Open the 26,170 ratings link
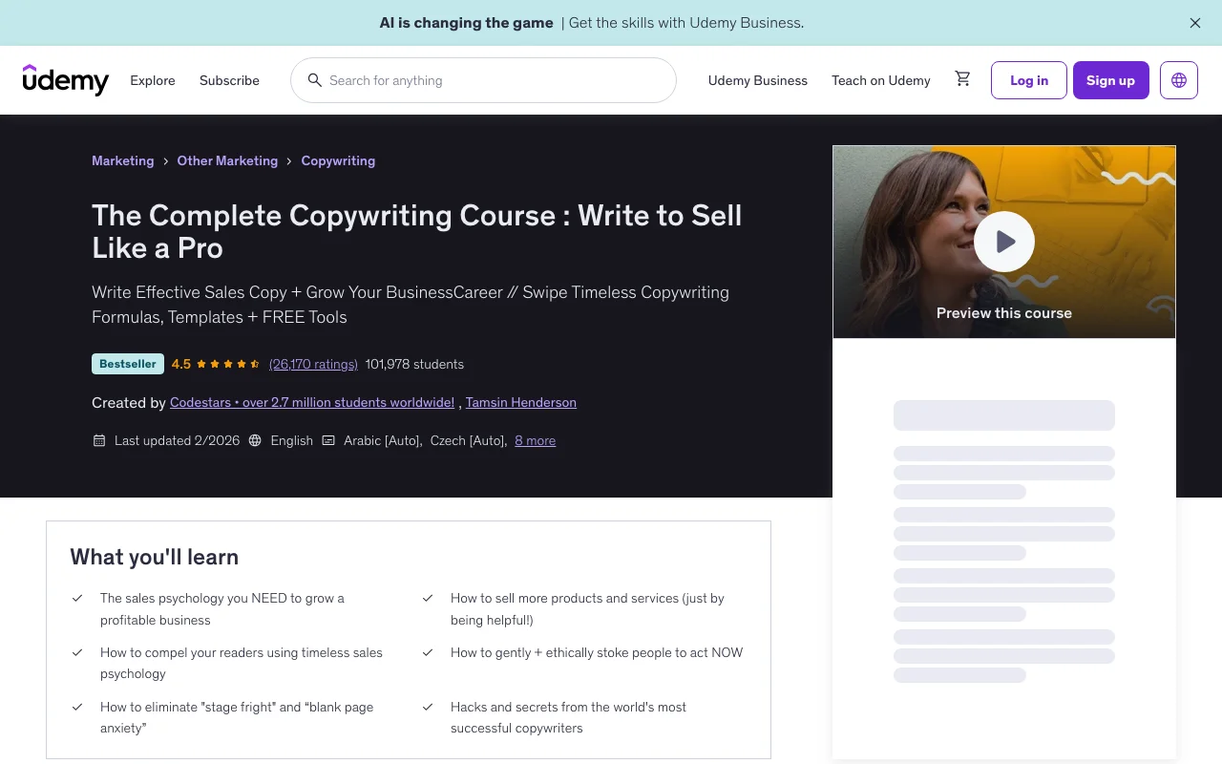 point(313,364)
